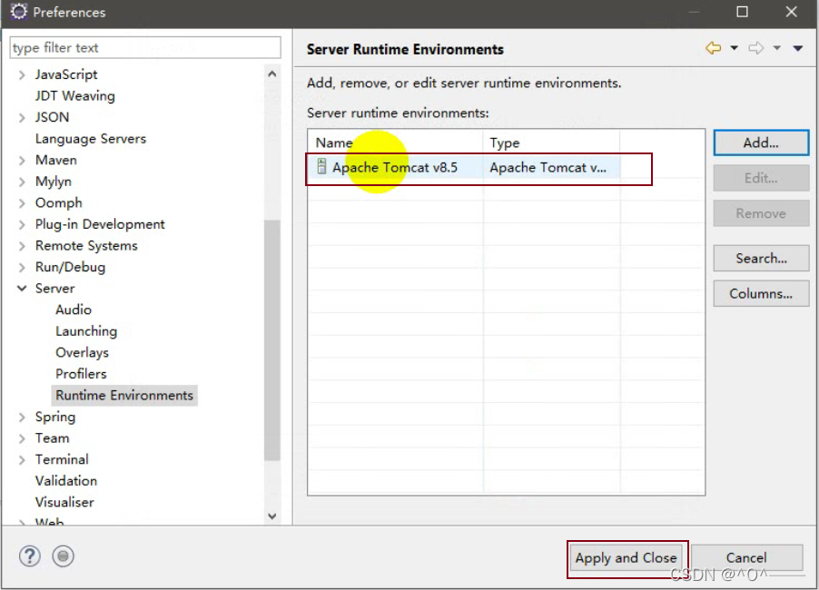The image size is (819, 590).
Task: Expand the Oomph tree node
Action: [22, 203]
